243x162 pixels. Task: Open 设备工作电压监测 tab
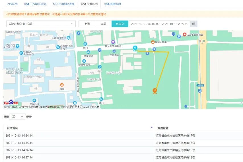35,4
